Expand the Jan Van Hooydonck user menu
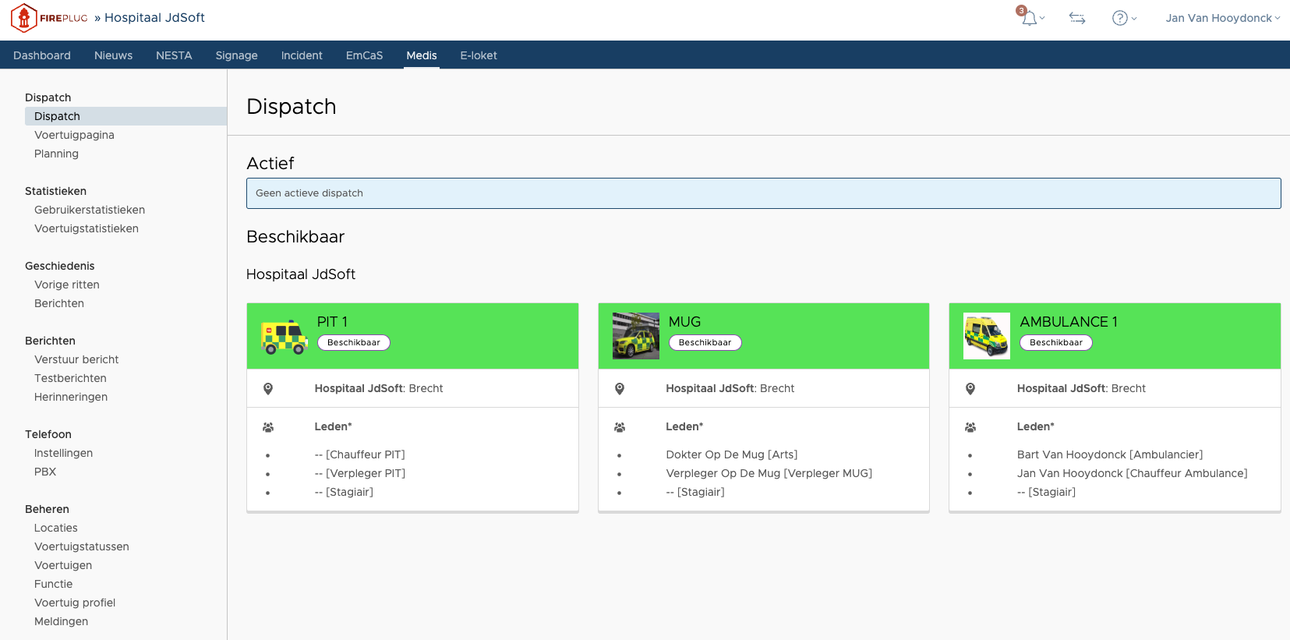Screen dimensions: 1290x640 point(1222,18)
